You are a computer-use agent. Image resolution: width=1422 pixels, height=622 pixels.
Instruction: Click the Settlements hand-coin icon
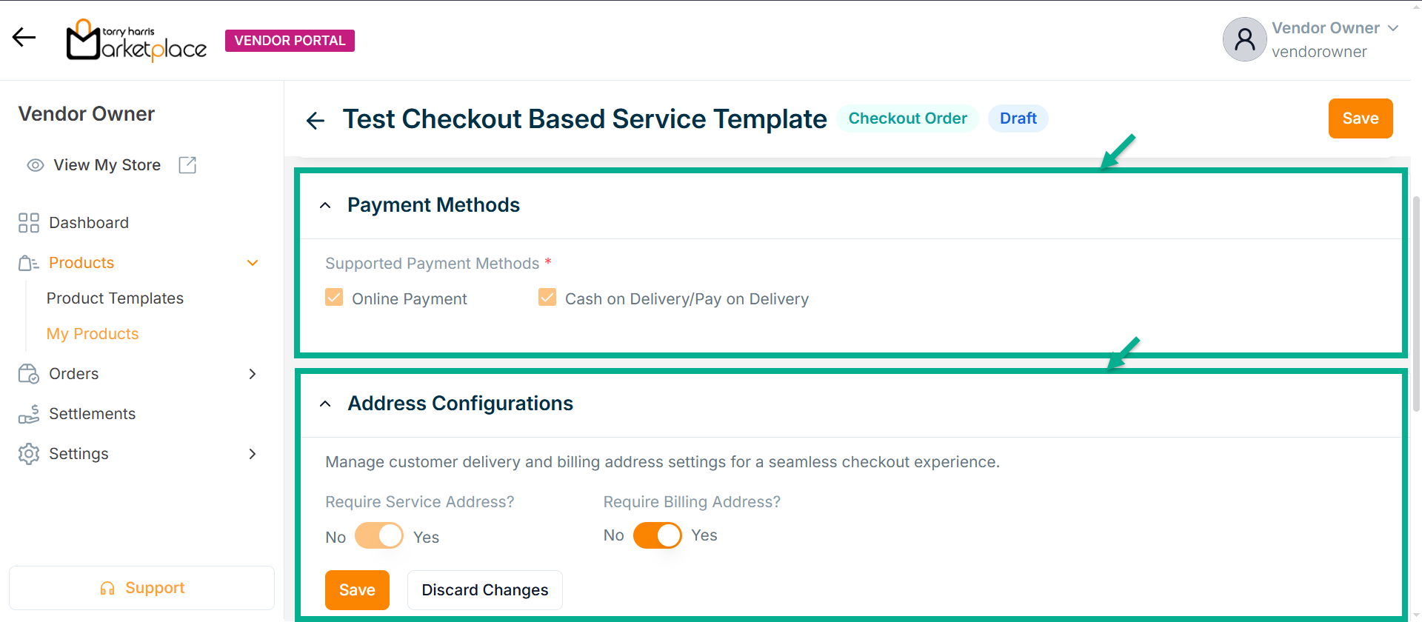(x=29, y=414)
